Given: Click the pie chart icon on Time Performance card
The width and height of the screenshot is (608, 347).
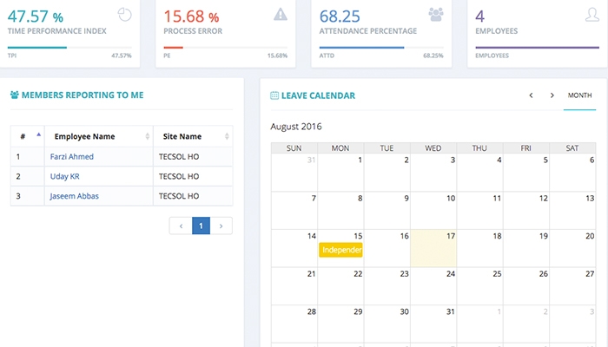Looking at the screenshot, I should click(125, 15).
